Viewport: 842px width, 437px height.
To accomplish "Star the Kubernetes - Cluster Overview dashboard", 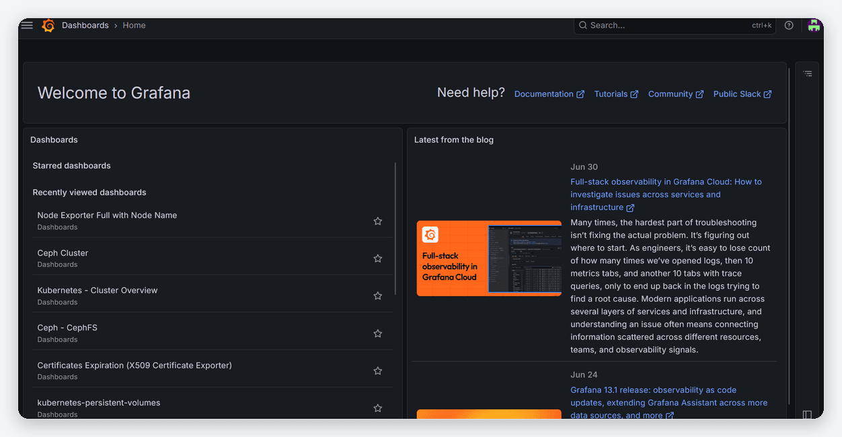I will click(378, 296).
